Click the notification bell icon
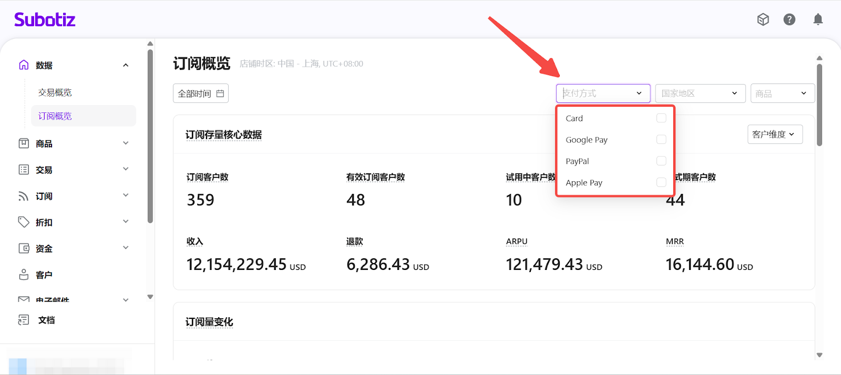Screen dimensions: 841x375 click(x=818, y=20)
